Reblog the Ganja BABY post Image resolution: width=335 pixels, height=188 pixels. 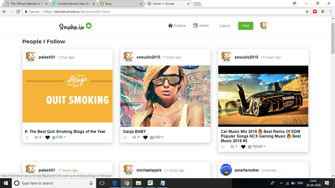pyautogui.click(x=125, y=138)
